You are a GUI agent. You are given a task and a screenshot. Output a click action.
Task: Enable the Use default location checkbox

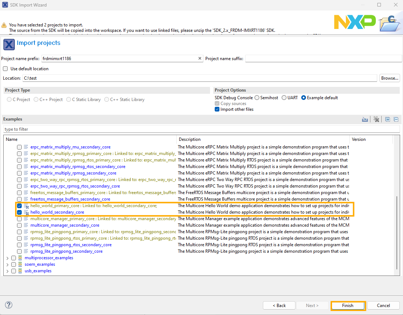click(5, 69)
